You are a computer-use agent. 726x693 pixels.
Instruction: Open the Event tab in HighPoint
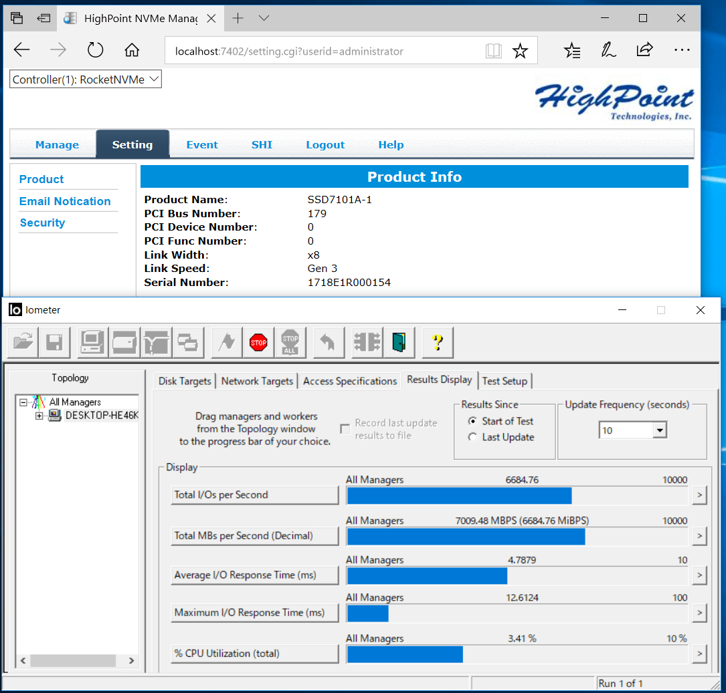(202, 145)
